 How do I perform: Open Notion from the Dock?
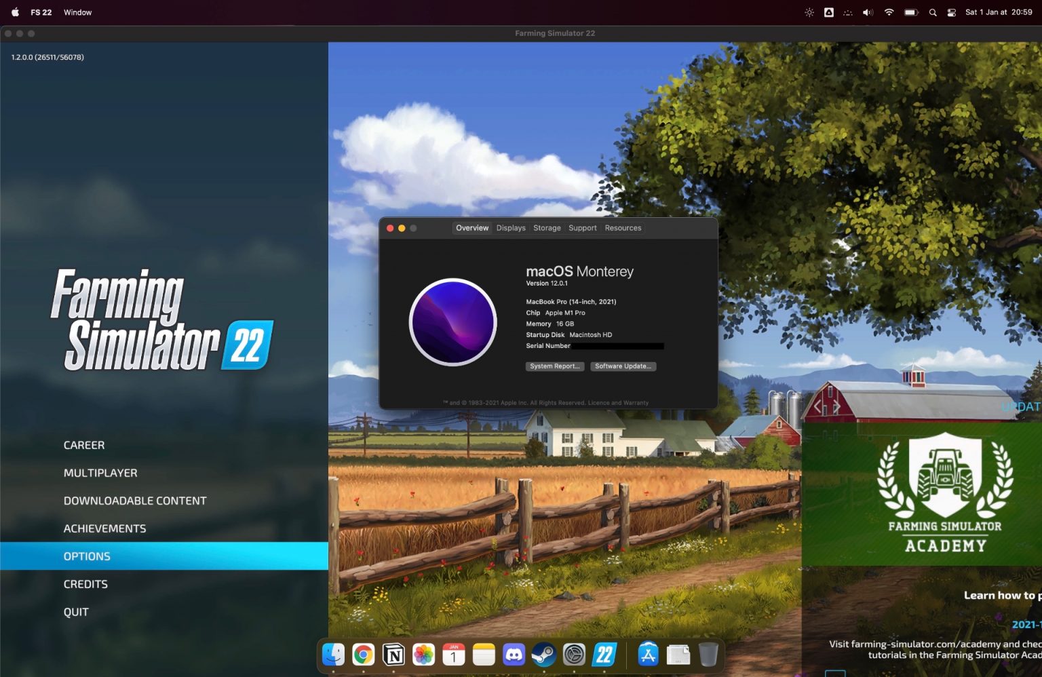click(x=393, y=654)
